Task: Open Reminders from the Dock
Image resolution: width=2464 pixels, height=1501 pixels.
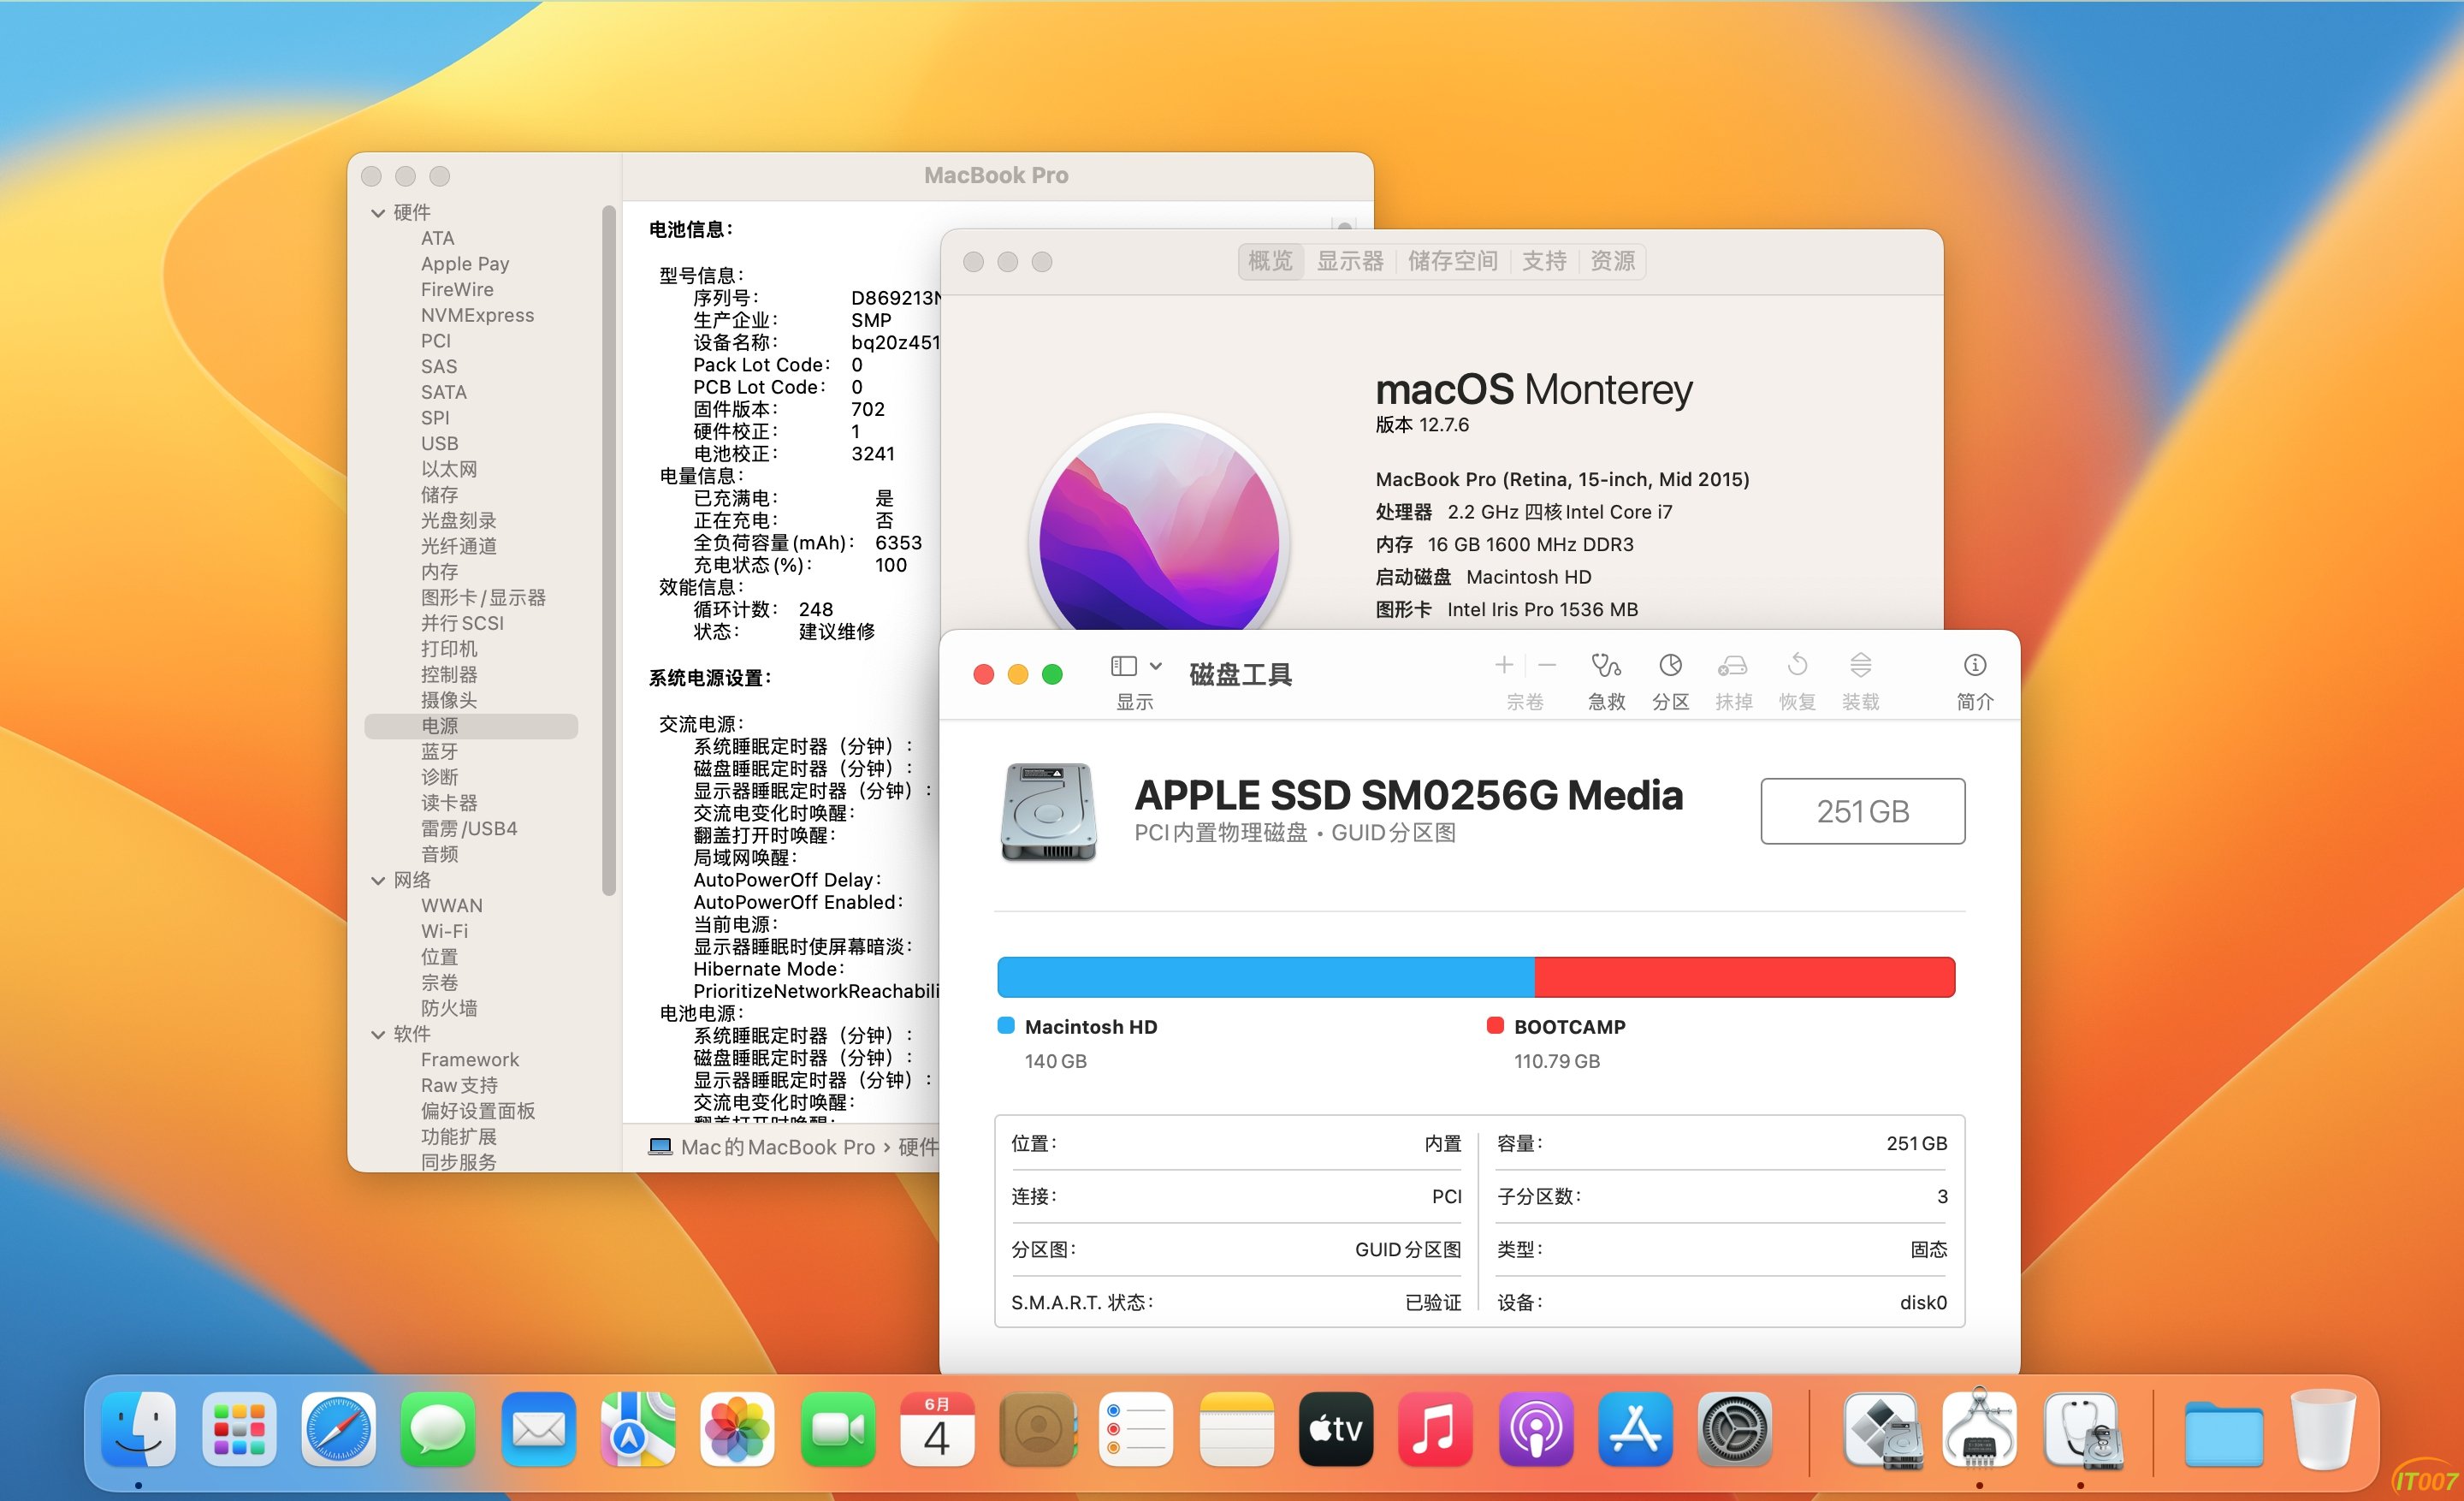Action: (1136, 1430)
